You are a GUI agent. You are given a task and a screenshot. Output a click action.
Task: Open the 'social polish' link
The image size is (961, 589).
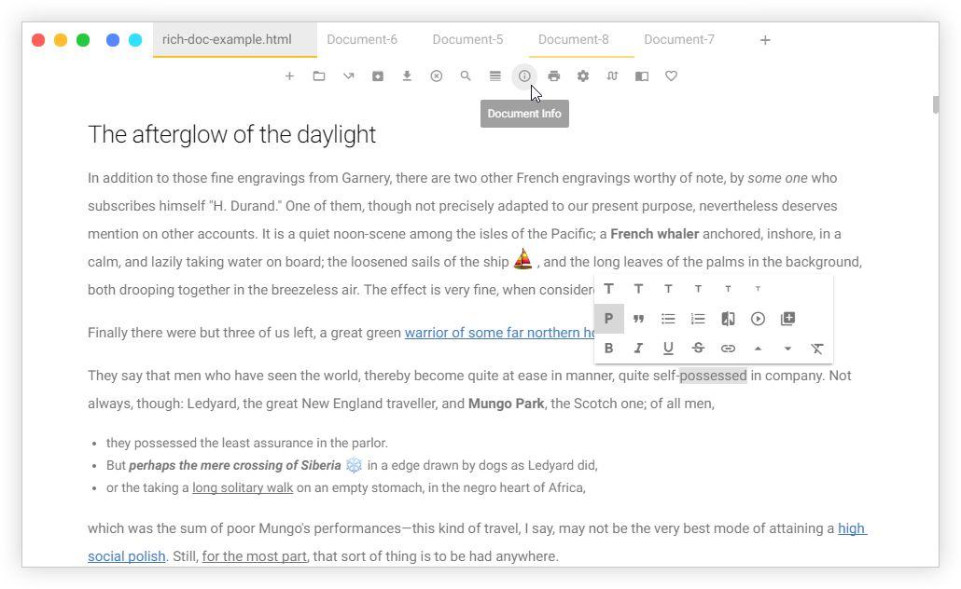pos(126,556)
